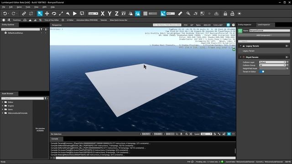292x164 pixels.
Task: Expand the Engine folder in Asset Browser
Action: tap(2, 106)
